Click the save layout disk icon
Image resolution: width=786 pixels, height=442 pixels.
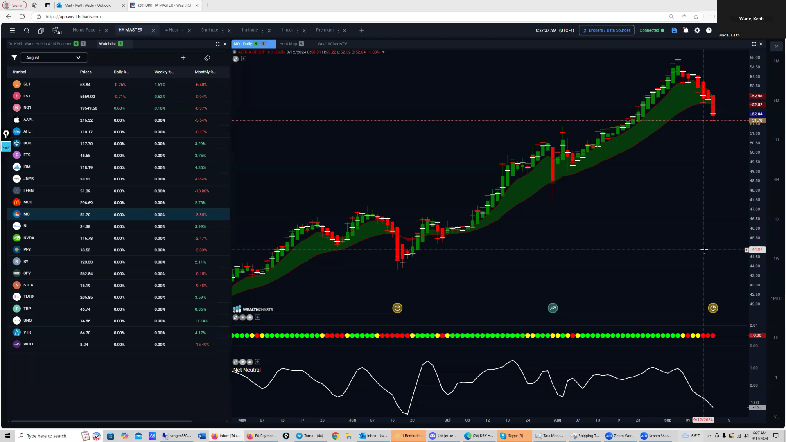point(674,30)
